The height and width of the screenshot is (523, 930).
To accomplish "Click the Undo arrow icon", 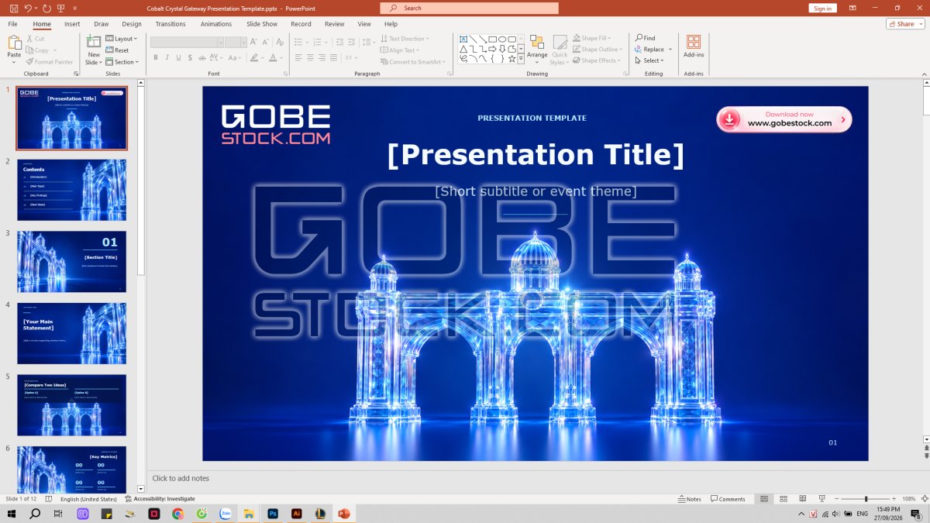I will coord(28,8).
